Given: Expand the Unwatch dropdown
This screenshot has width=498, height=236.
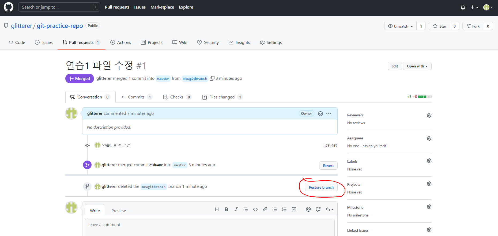Looking at the screenshot, I should click(x=401, y=26).
